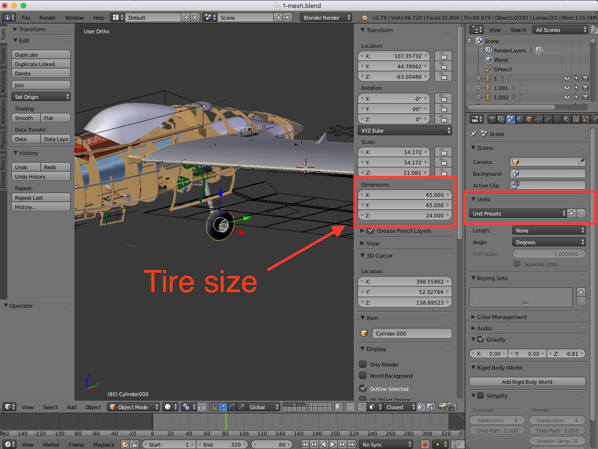Click the Dimensions X value field
Viewport: 598px width, 449px height.
pos(405,195)
